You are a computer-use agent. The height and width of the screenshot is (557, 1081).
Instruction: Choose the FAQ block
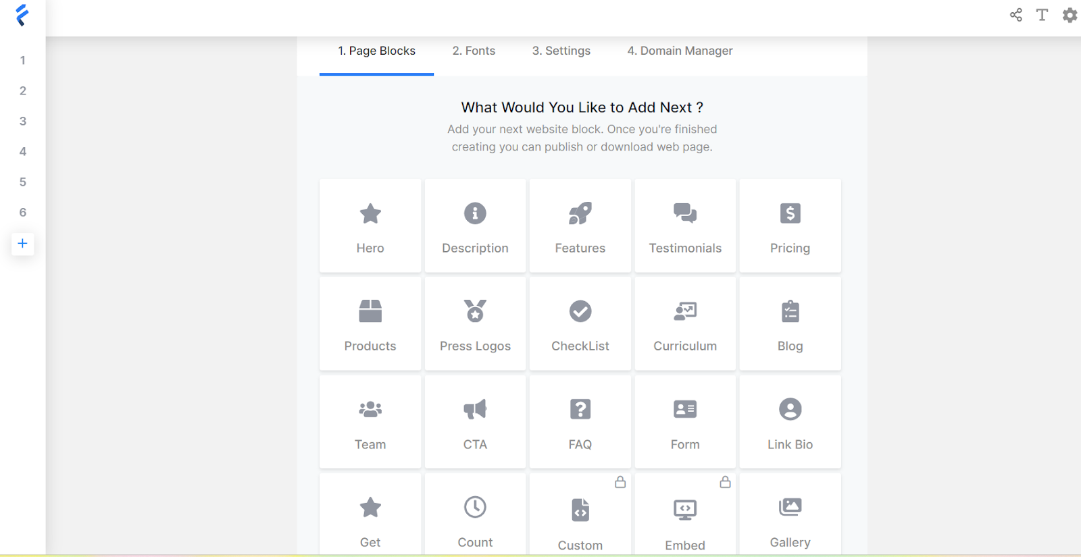click(580, 421)
